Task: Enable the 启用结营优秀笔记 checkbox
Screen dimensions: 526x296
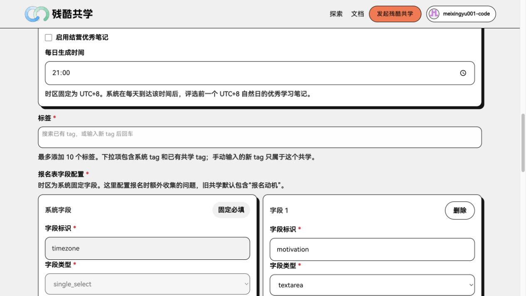Action: click(49, 37)
